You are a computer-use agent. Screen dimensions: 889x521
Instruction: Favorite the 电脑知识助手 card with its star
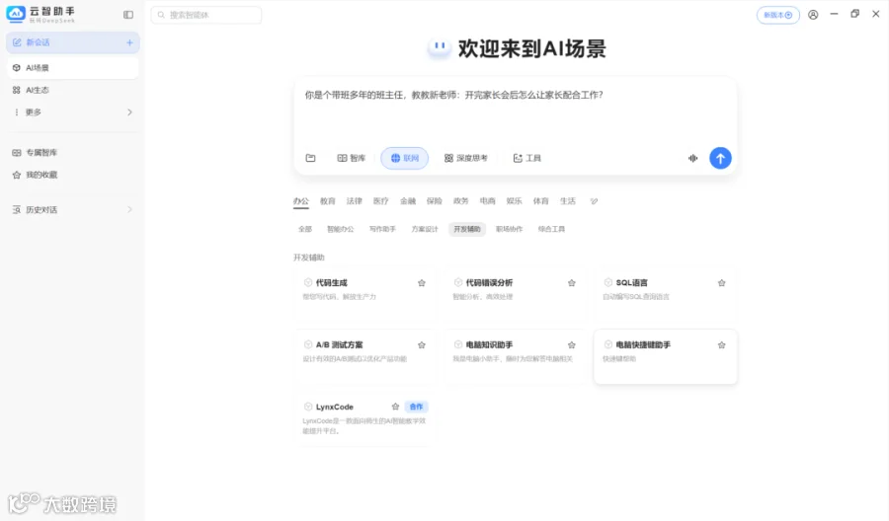[x=572, y=345]
